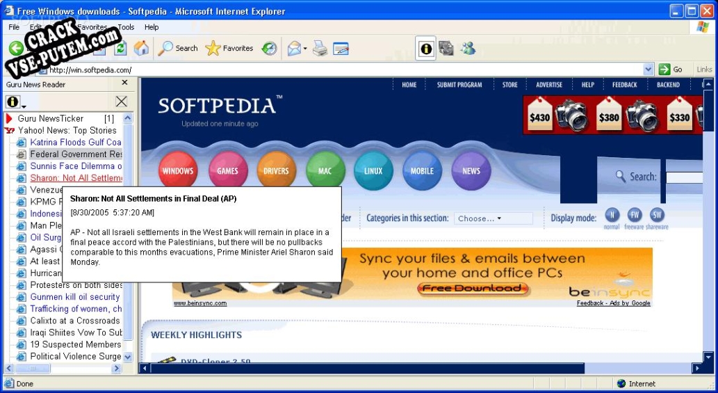Click the page icon beside Protesters headline
Screen dimensions: 718x393
coord(21,285)
